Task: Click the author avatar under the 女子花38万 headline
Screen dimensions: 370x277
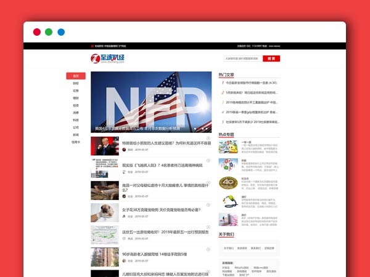Action: click(x=124, y=216)
